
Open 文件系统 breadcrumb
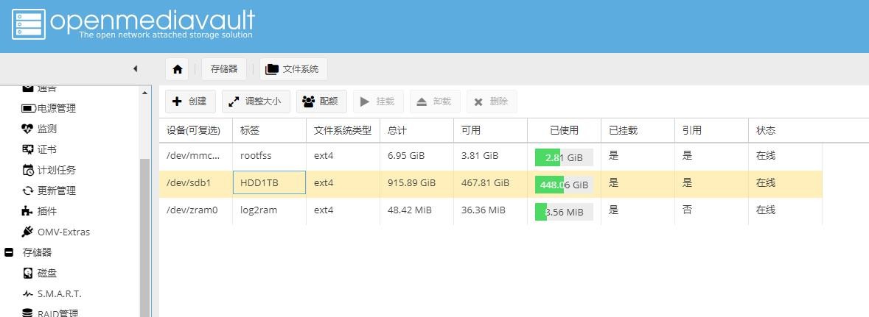click(293, 69)
